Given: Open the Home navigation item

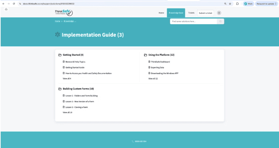Looking at the screenshot, I should 161,13.
